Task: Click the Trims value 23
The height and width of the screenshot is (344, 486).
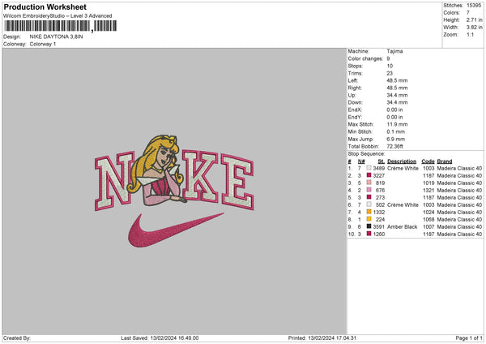Action: click(390, 73)
